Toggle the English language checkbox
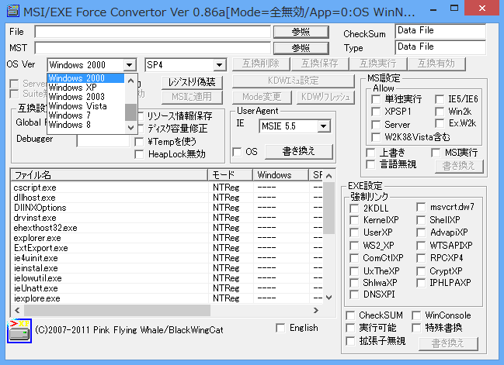Screen dimensions: 504x365 click(x=280, y=328)
